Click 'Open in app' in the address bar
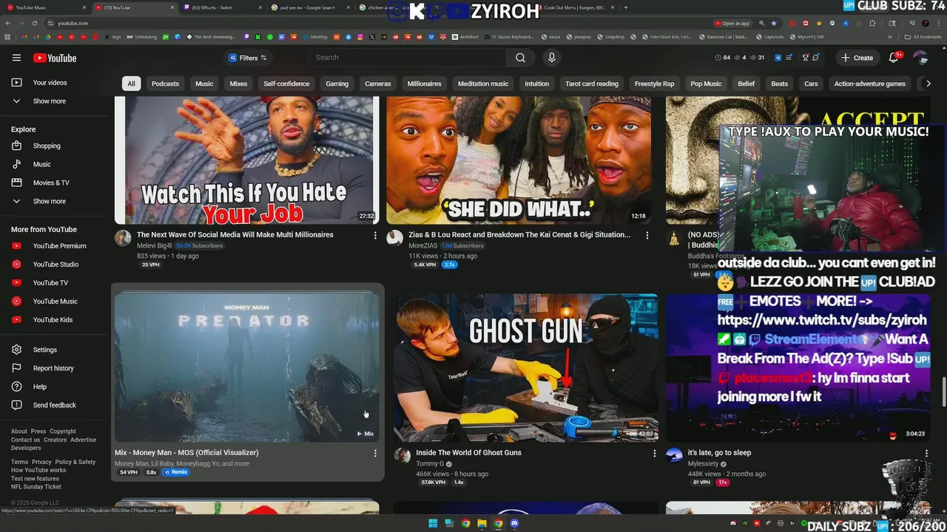The height and width of the screenshot is (532, 947). 733,23
